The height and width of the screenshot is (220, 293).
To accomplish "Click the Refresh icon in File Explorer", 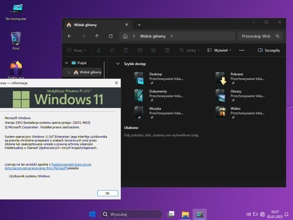I will (111, 36).
